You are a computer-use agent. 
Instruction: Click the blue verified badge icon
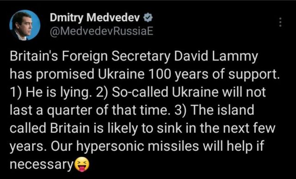point(148,18)
